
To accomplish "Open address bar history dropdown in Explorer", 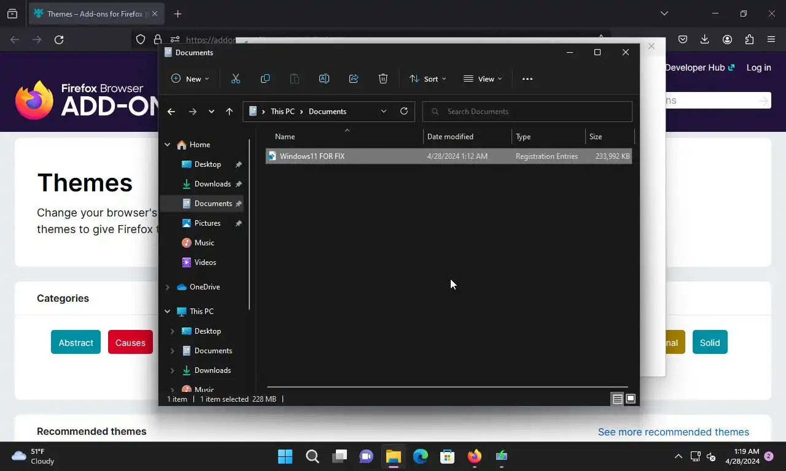I will pyautogui.click(x=384, y=111).
